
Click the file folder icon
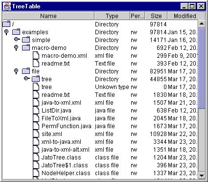(x=26, y=71)
